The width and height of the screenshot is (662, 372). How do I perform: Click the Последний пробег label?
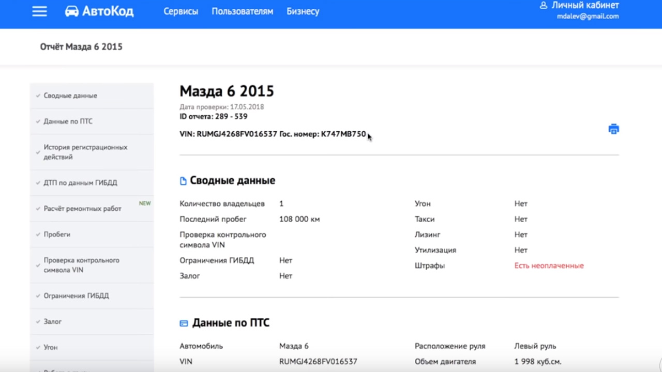213,219
